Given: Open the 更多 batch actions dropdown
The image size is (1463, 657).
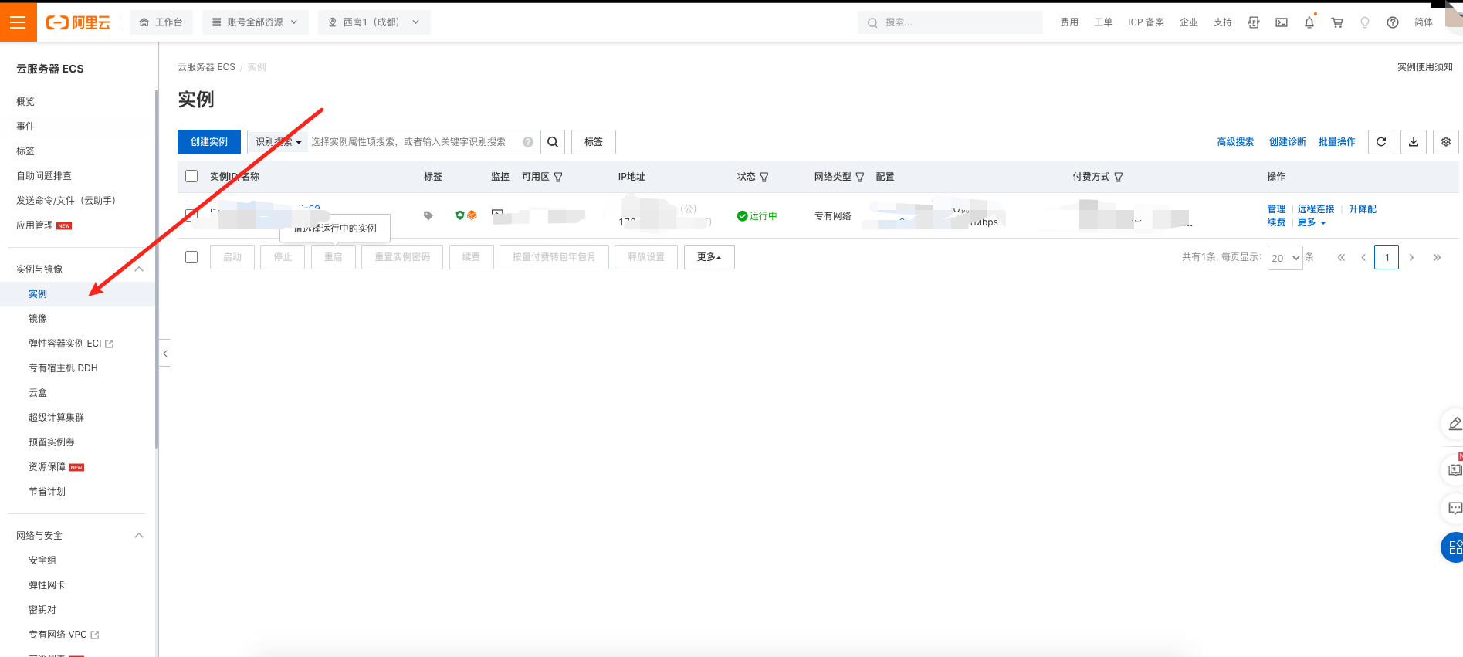Looking at the screenshot, I should 709,257.
